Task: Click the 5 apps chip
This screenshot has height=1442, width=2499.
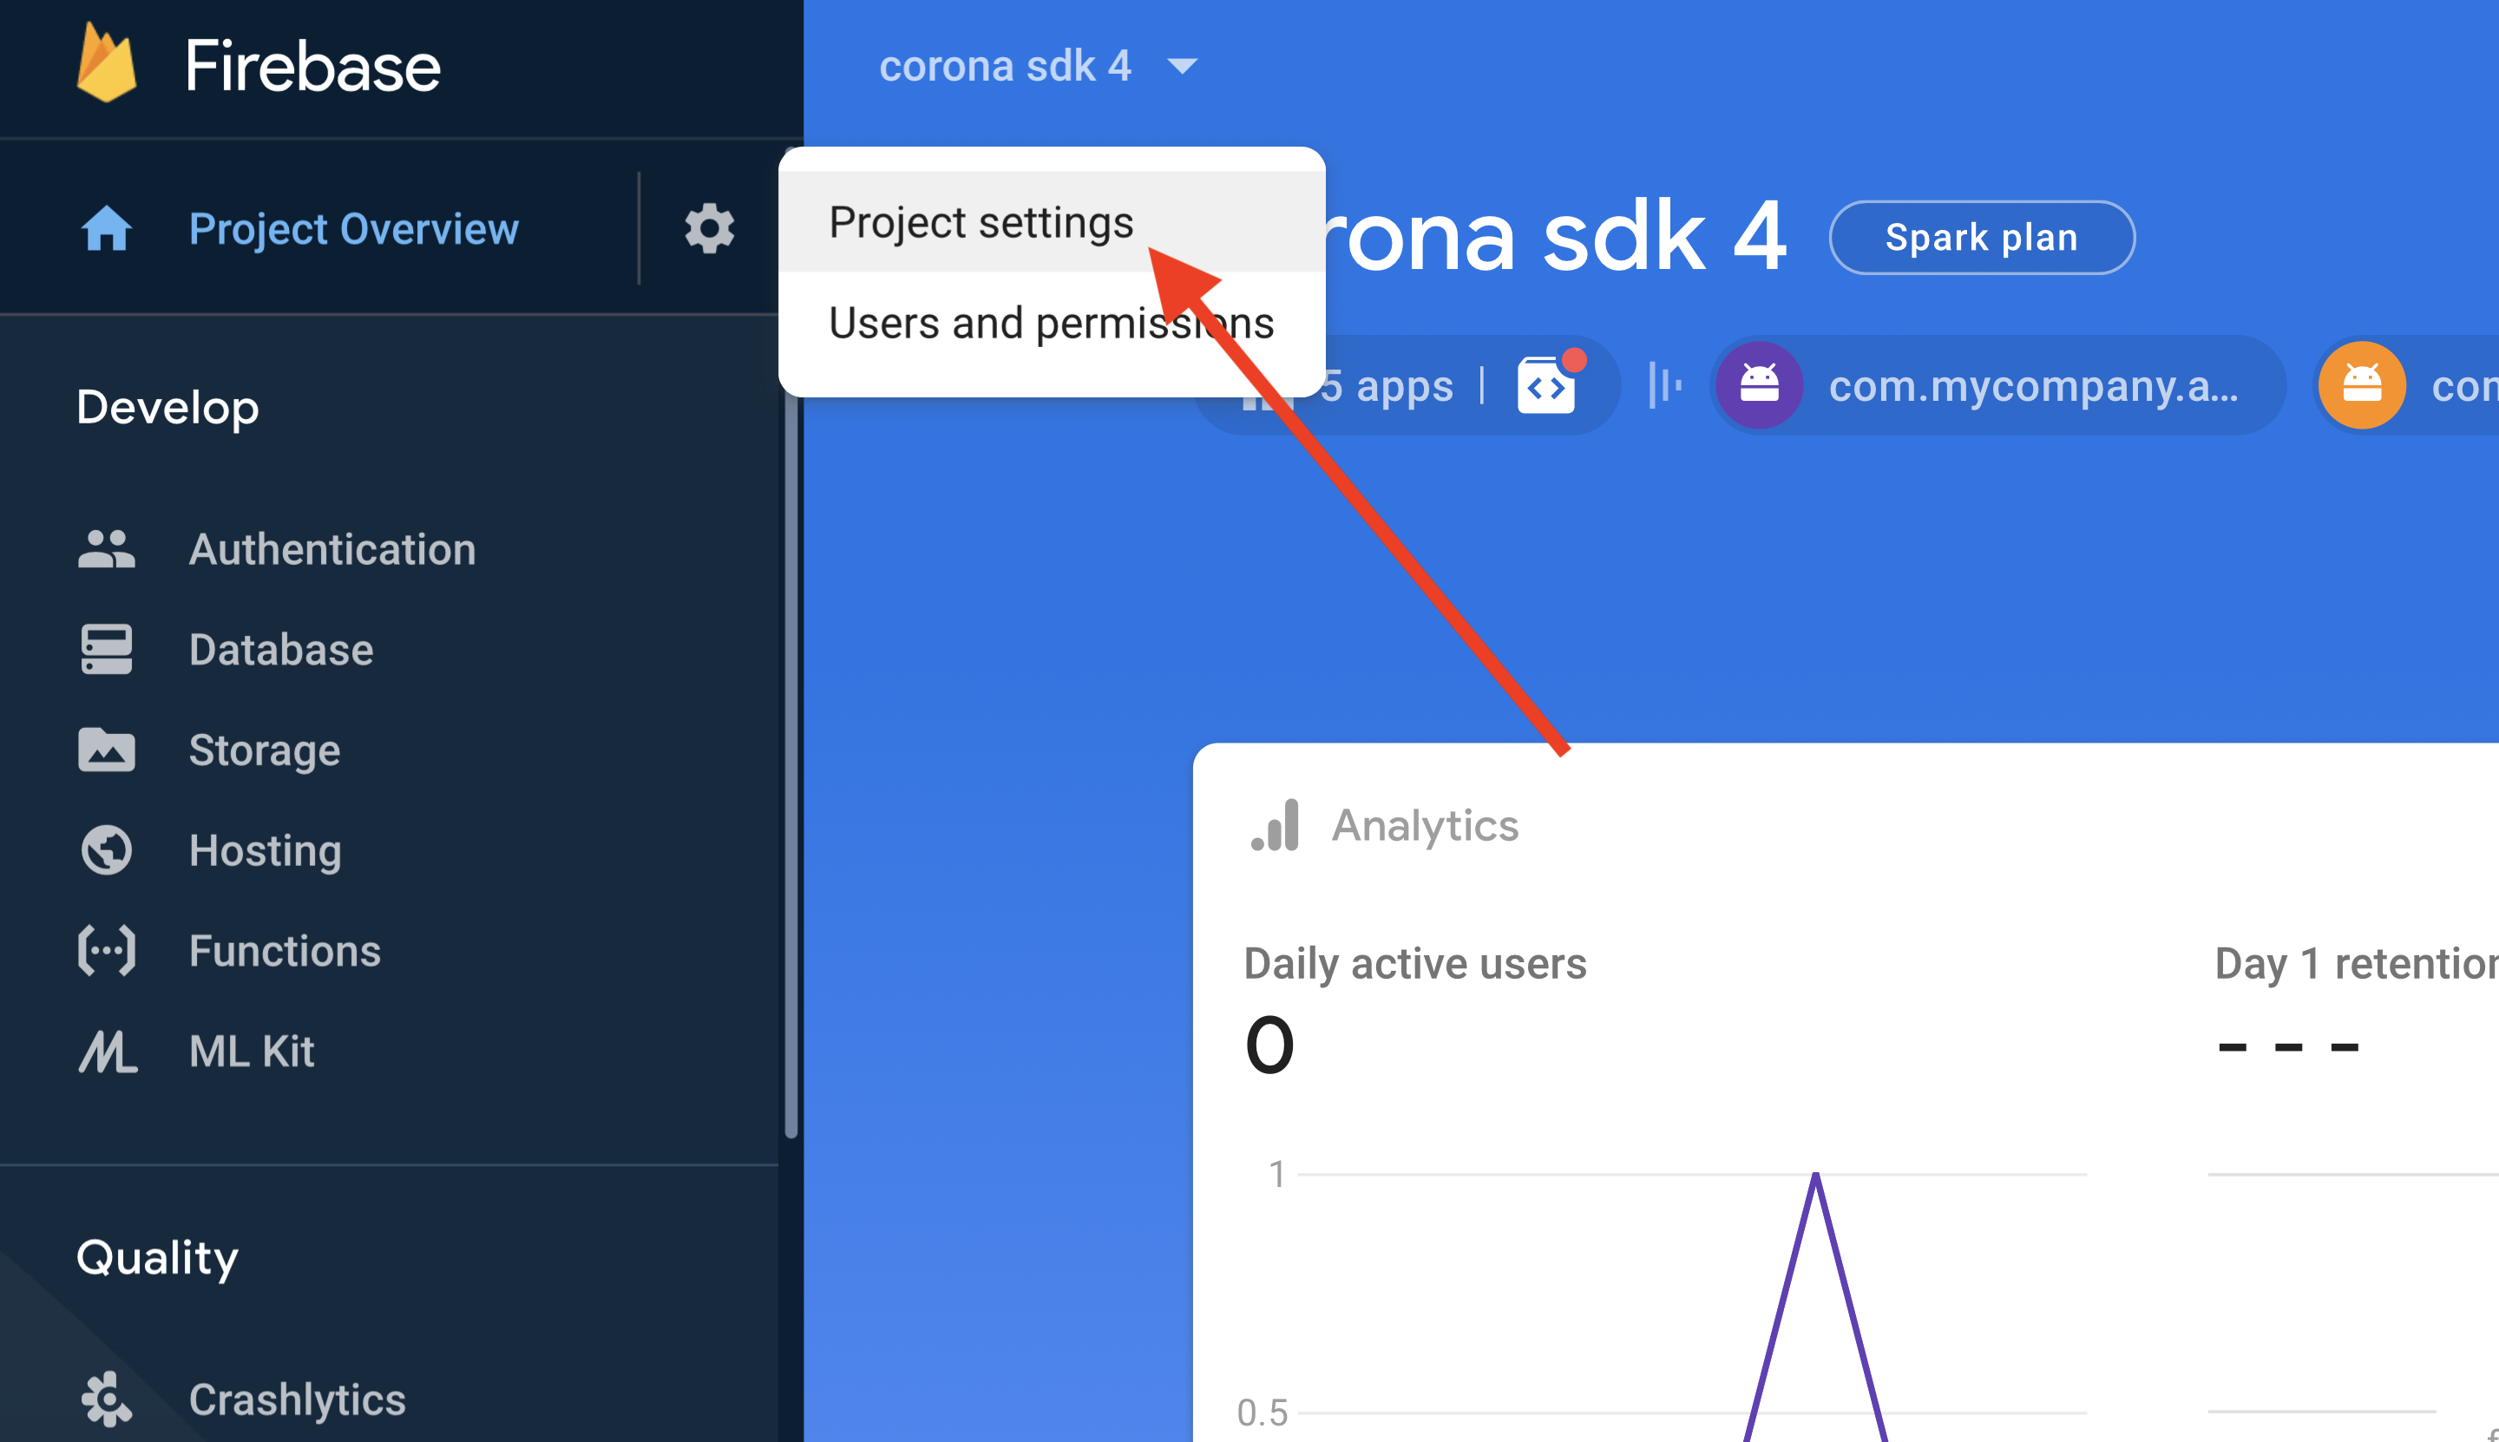Action: pyautogui.click(x=1407, y=385)
